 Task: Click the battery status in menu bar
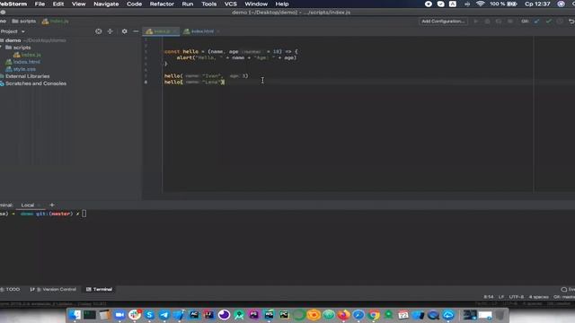pos(503,4)
